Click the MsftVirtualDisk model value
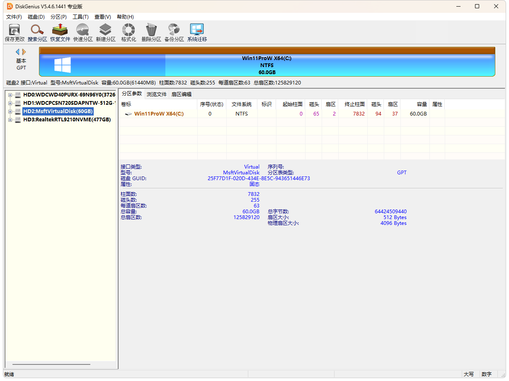The image size is (509, 381). click(241, 173)
